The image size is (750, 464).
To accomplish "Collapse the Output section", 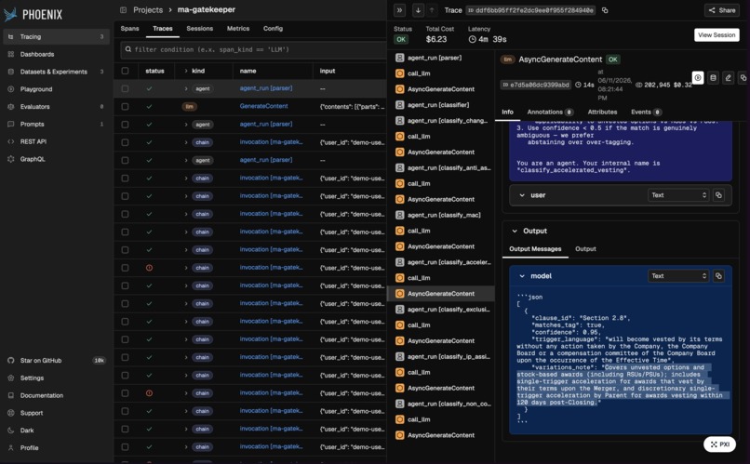I will coord(515,231).
